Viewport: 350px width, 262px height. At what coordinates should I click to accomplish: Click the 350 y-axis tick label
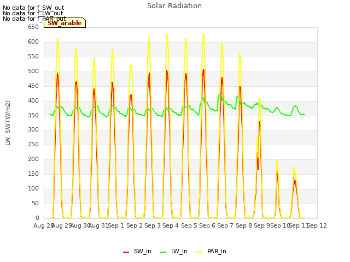[x=33, y=115]
